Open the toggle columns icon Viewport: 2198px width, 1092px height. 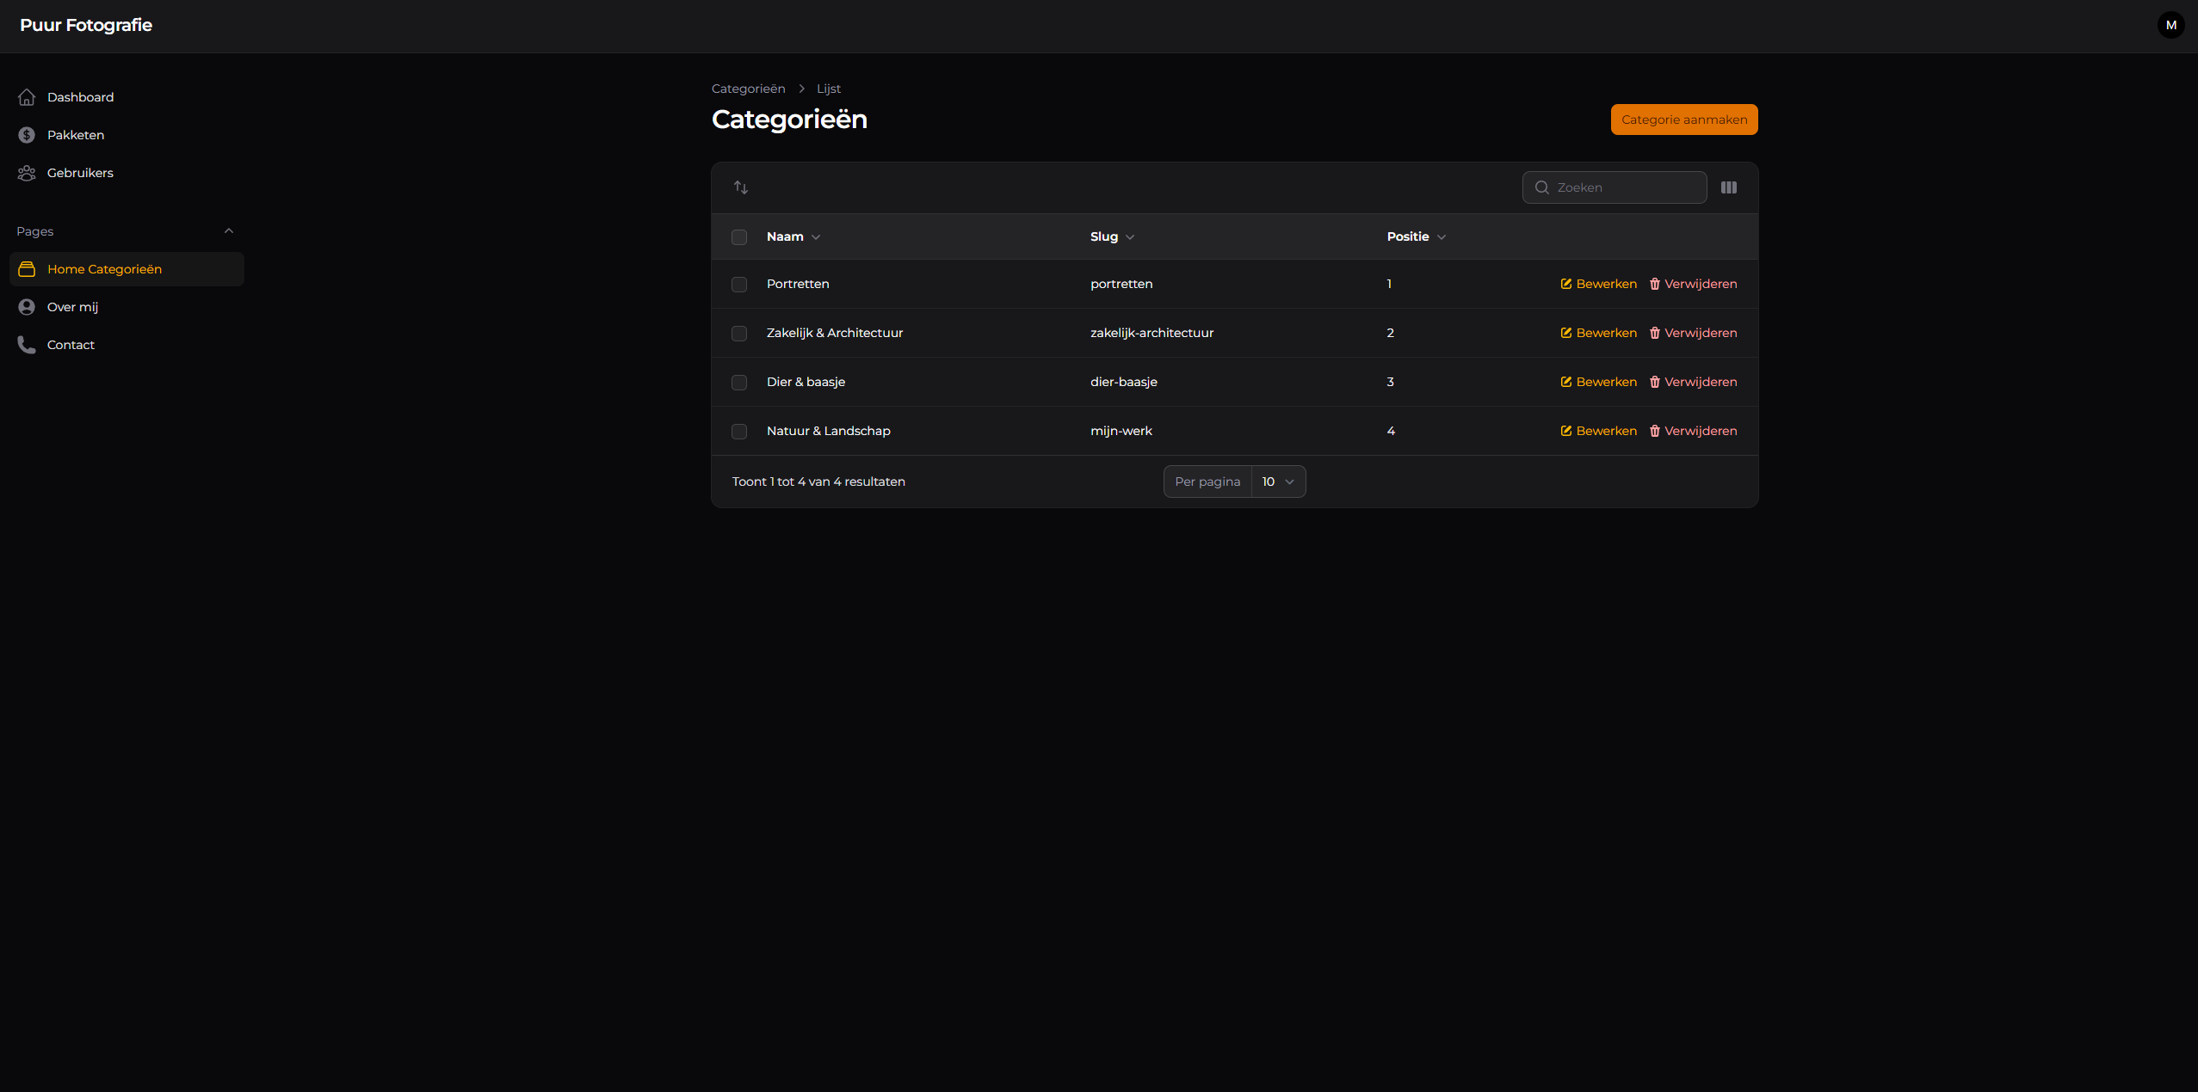pos(1728,187)
